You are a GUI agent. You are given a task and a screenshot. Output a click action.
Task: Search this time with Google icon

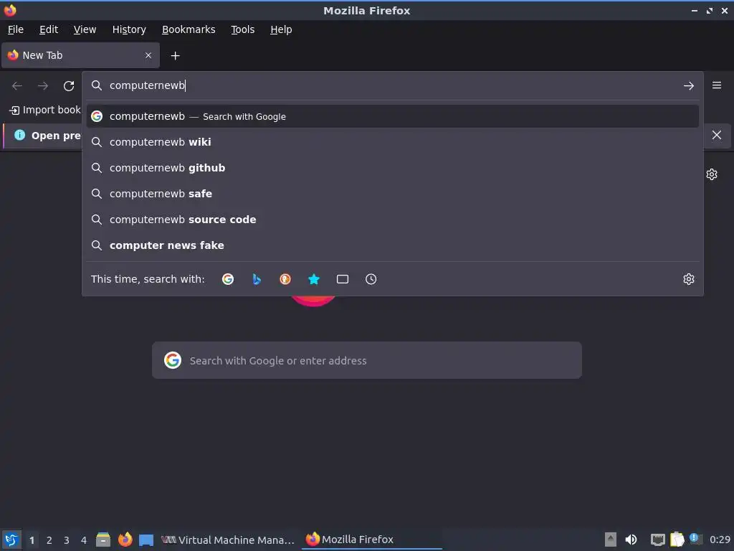228,279
